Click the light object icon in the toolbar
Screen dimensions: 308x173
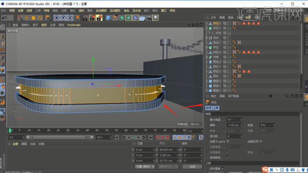pos(156,18)
